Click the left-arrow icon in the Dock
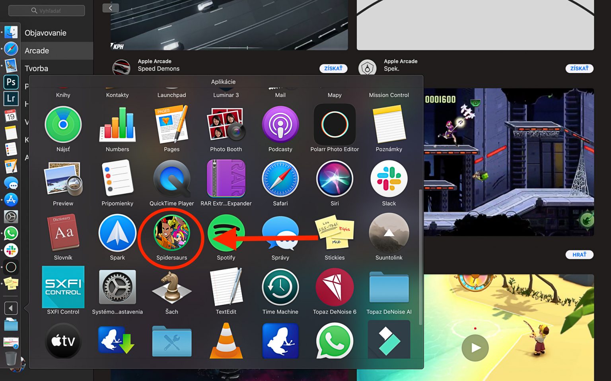611x381 pixels. (x=11, y=308)
